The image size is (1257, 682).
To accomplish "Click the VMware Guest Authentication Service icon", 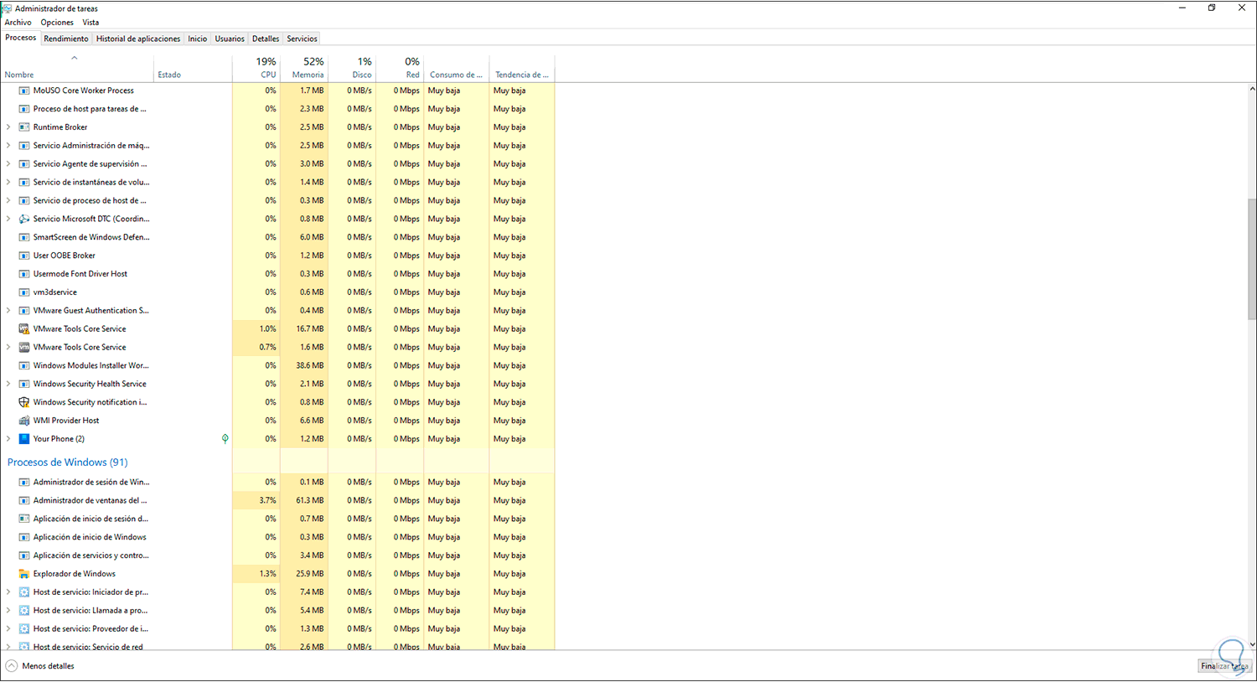I will pos(24,311).
